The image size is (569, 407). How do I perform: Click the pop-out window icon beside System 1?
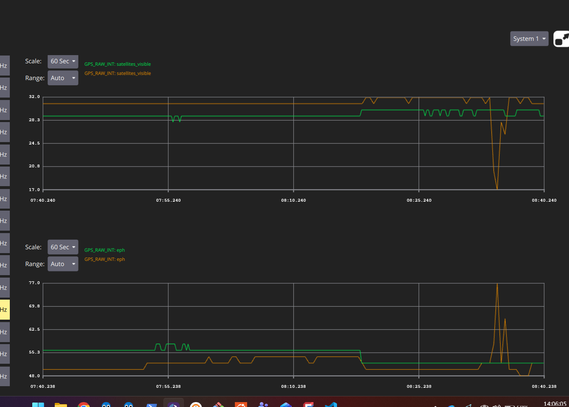561,39
